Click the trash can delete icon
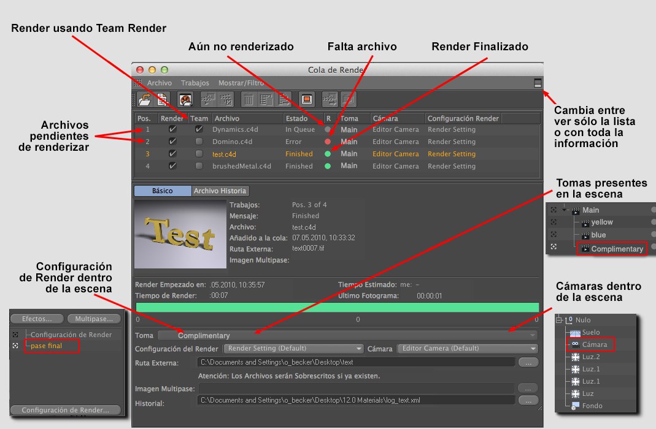The width and height of the screenshot is (656, 429). 249,99
